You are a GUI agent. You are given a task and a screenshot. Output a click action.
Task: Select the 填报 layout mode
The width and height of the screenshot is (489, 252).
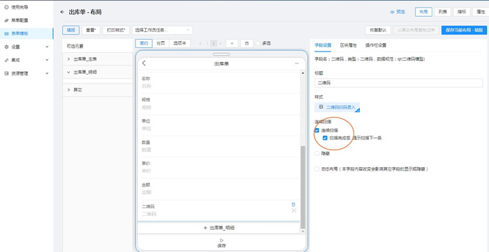click(71, 30)
